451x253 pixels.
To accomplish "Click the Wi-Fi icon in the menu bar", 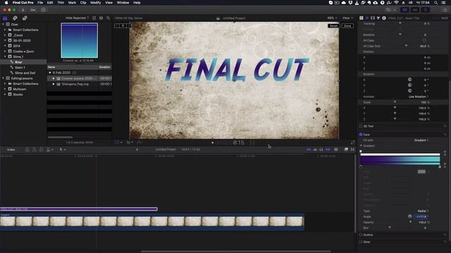I will coord(396,3).
